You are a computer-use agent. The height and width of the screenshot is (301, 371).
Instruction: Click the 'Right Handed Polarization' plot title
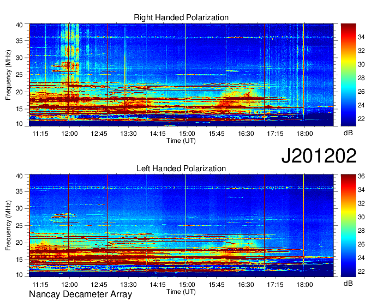pos(181,17)
